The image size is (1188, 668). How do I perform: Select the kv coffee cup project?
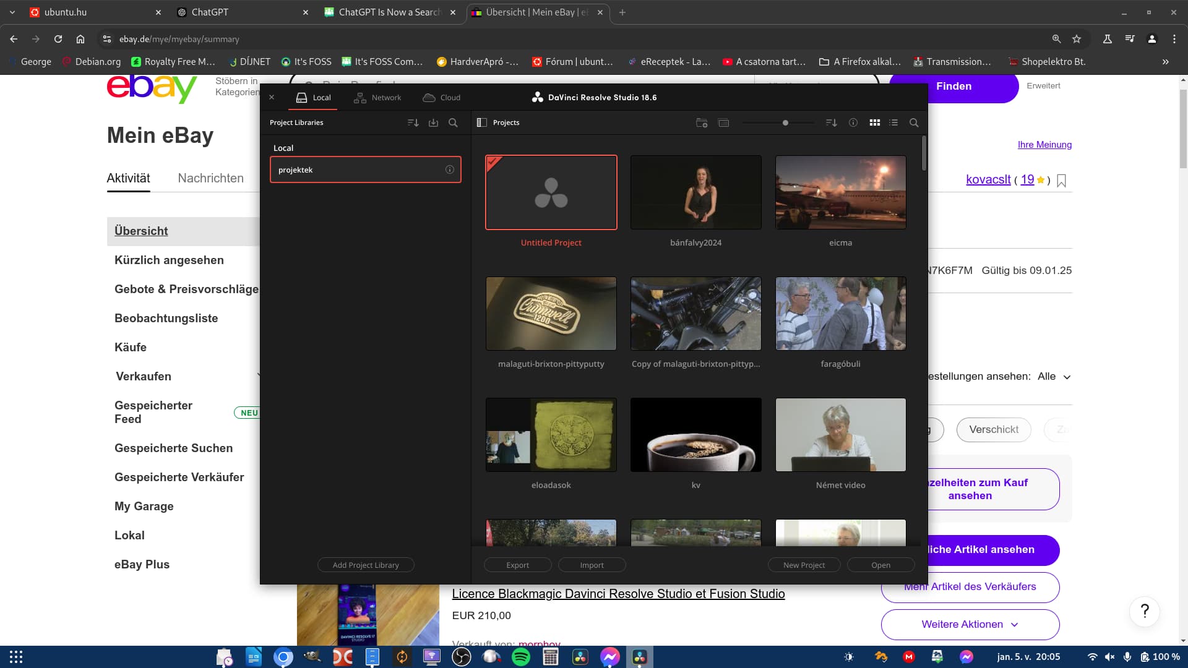click(x=696, y=435)
